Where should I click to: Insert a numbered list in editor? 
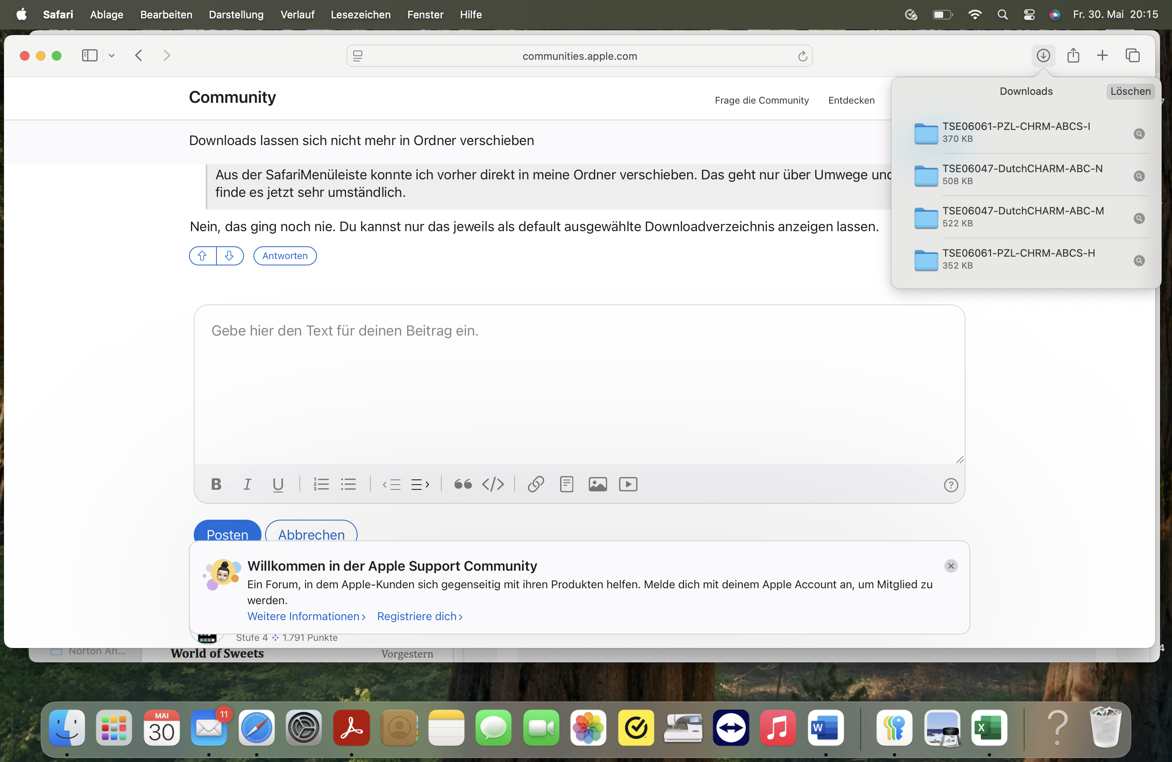(321, 484)
